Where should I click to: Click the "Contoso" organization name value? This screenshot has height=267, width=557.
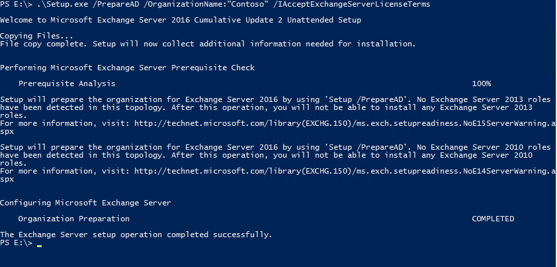pyautogui.click(x=246, y=4)
